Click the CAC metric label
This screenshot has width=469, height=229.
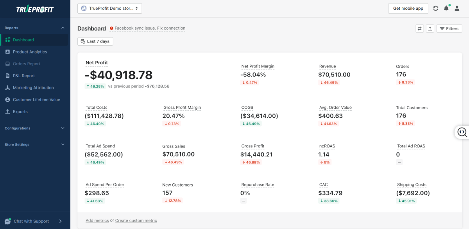tap(324, 185)
